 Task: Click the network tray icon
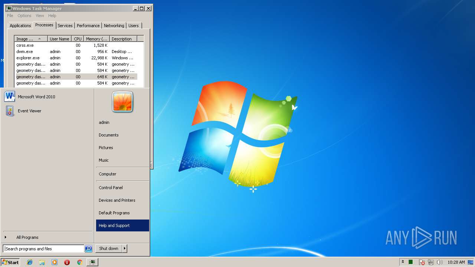(431, 262)
